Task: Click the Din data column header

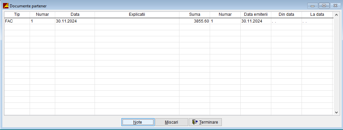Action: [286, 15]
